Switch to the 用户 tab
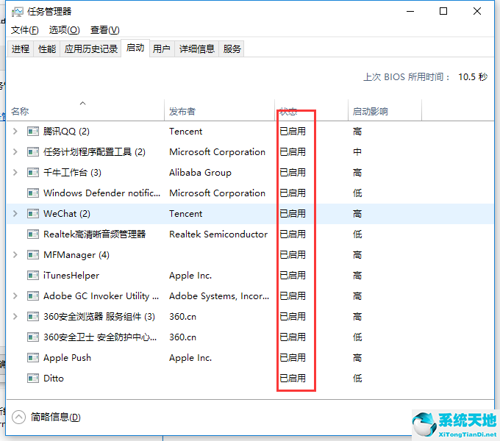The width and height of the screenshot is (500, 441). pyautogui.click(x=161, y=49)
